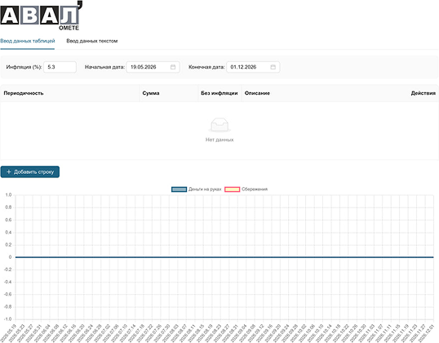Switch to Ввод данных таблицей tab
Viewport: 439px width, 343px height.
(x=28, y=41)
